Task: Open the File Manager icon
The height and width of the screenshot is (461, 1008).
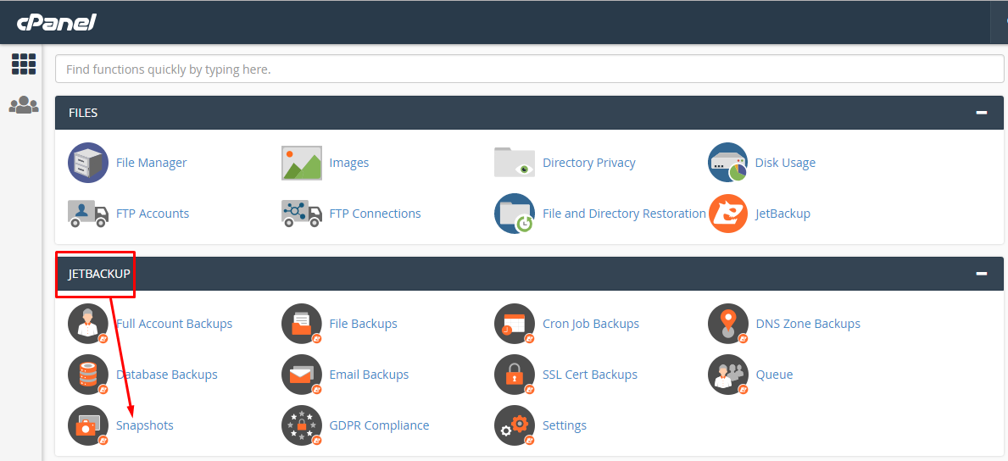Action: (88, 163)
